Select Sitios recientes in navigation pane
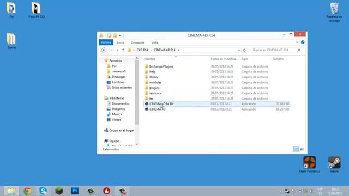The height and width of the screenshot is (196, 349). point(122,87)
